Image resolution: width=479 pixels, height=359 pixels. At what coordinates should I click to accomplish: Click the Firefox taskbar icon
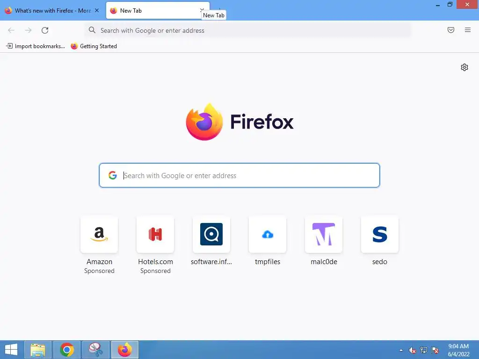click(x=124, y=350)
